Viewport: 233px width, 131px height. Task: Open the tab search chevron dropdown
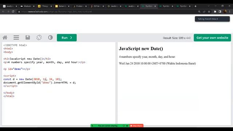point(209,6)
